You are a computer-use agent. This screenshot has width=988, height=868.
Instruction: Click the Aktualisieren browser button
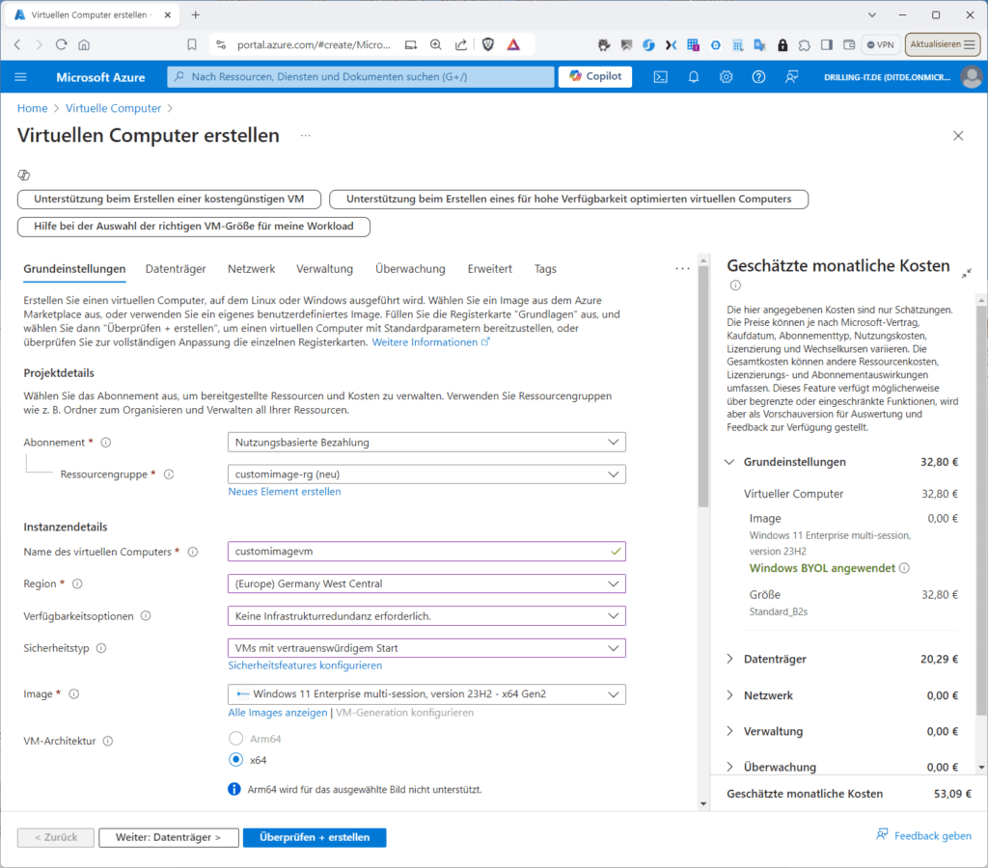click(x=942, y=44)
